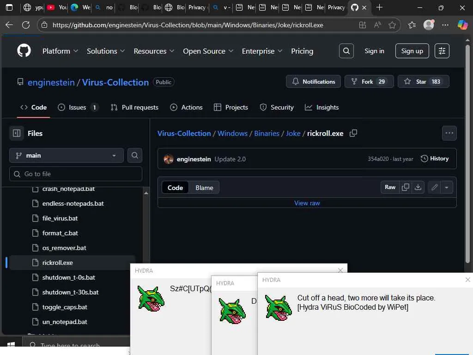Go to Joke folder breadcrumb
473x355 pixels.
tap(293, 134)
